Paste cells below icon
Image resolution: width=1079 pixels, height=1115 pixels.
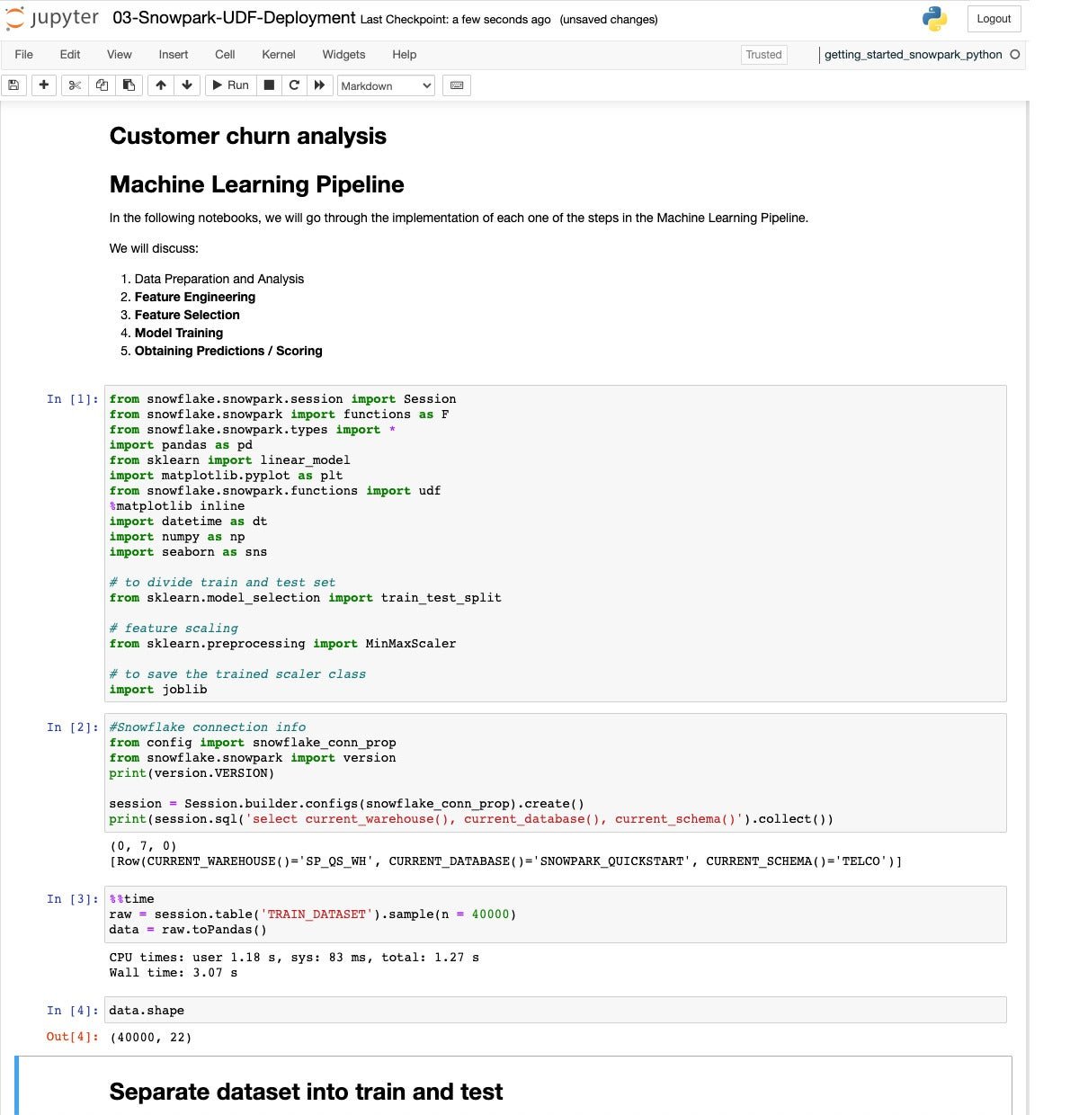click(x=129, y=85)
